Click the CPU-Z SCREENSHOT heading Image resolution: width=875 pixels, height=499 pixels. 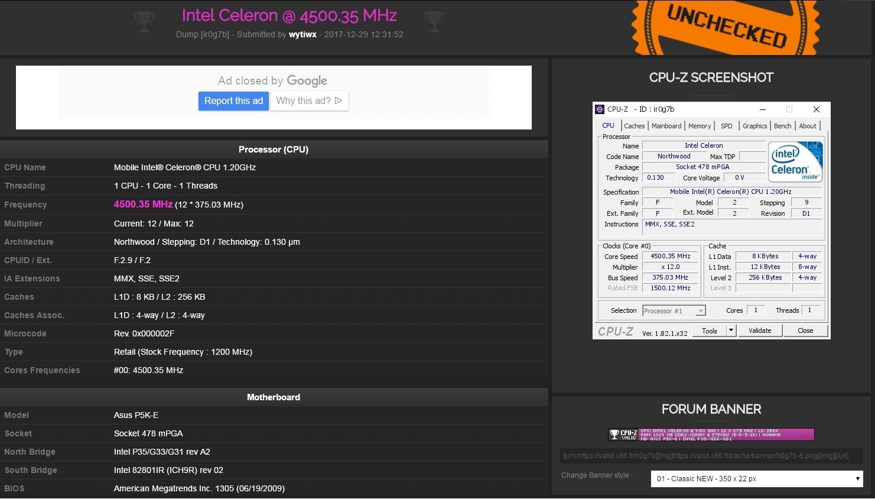pyautogui.click(x=711, y=77)
